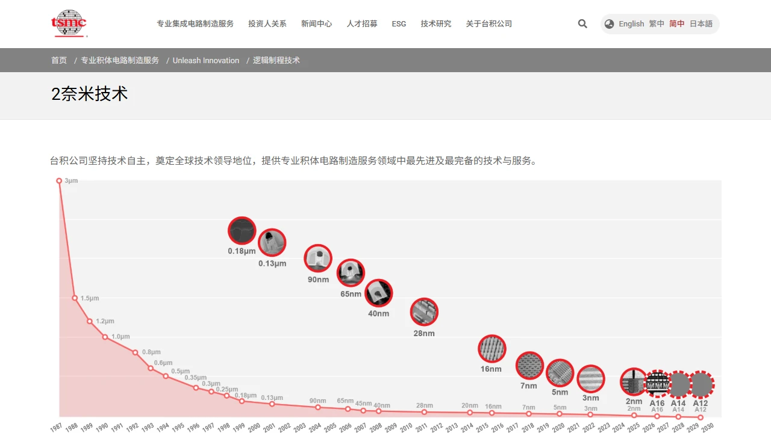
Task: Click the A12 data point at 2029
Action: coord(700,417)
